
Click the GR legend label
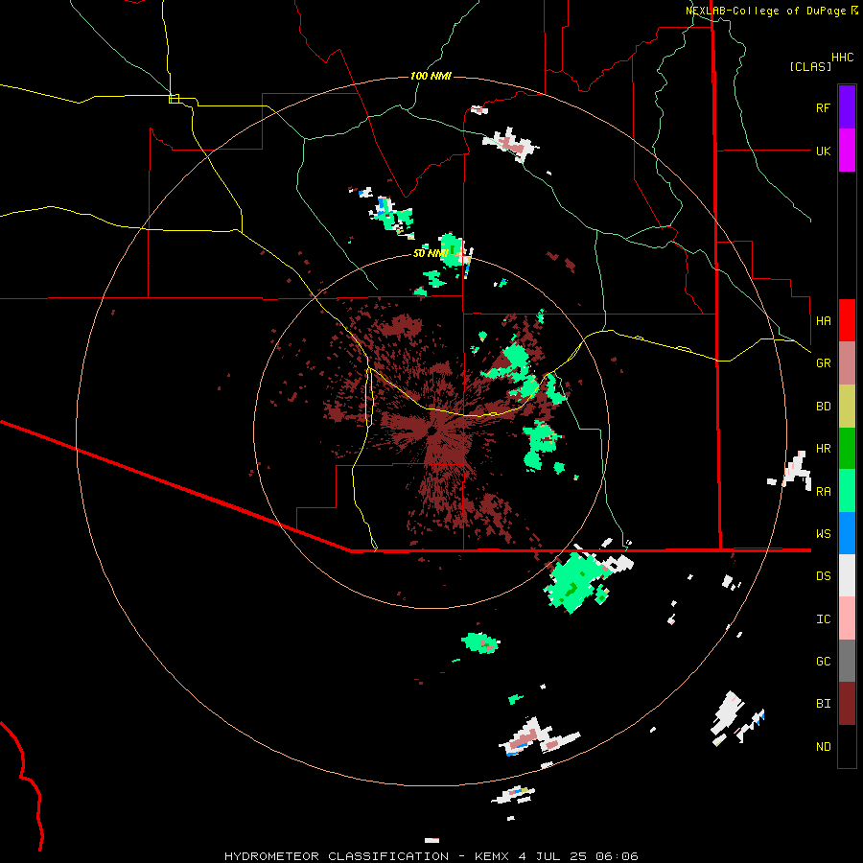coord(823,363)
